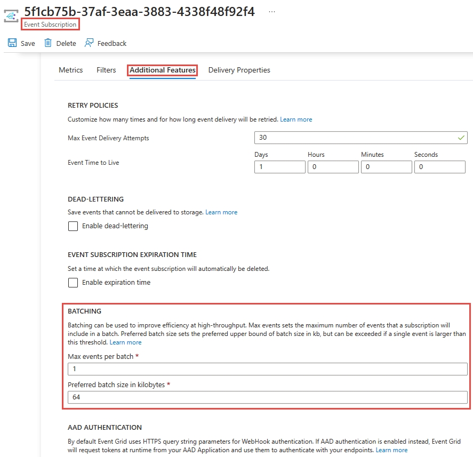Click the Event Subscription subtitle text
473x457 pixels.
point(50,25)
